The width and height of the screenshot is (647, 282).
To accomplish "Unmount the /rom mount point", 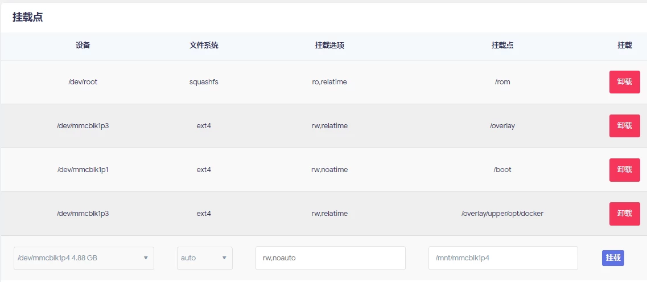I will [624, 81].
